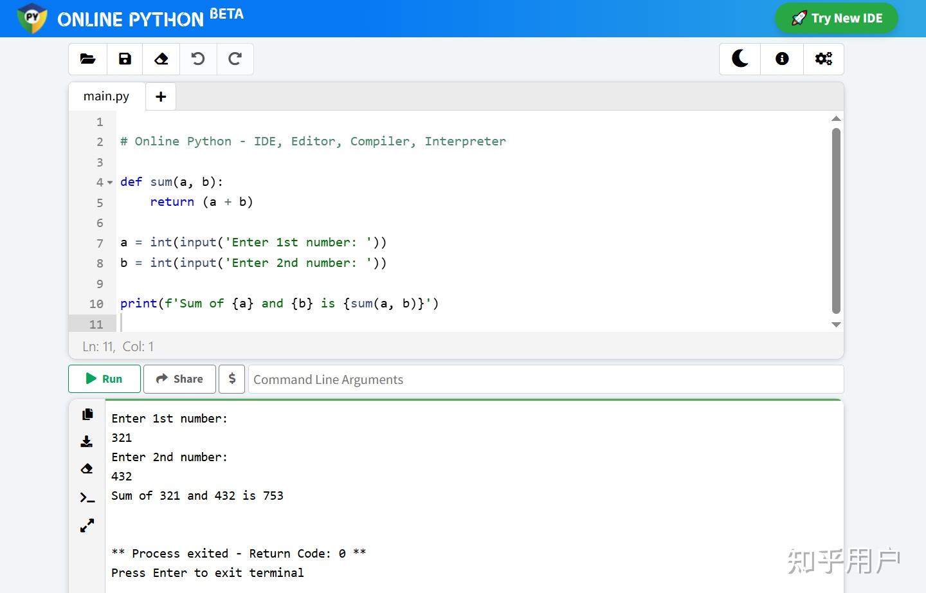The height and width of the screenshot is (593, 926).
Task: Open the info icon in the toolbar
Action: click(x=782, y=59)
